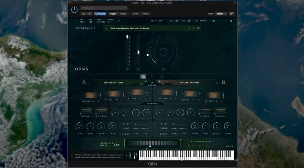Switch to the A/B layers tab

coord(143,77)
